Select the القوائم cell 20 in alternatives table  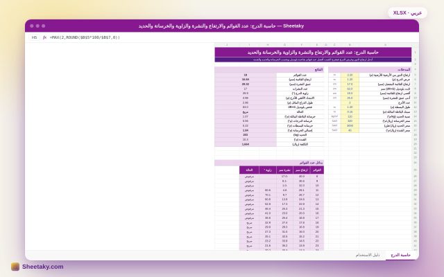tap(317, 232)
